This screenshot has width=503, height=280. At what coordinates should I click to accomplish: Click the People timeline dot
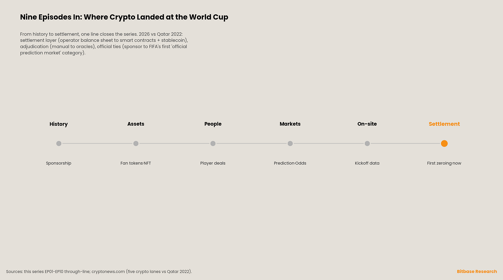click(213, 144)
